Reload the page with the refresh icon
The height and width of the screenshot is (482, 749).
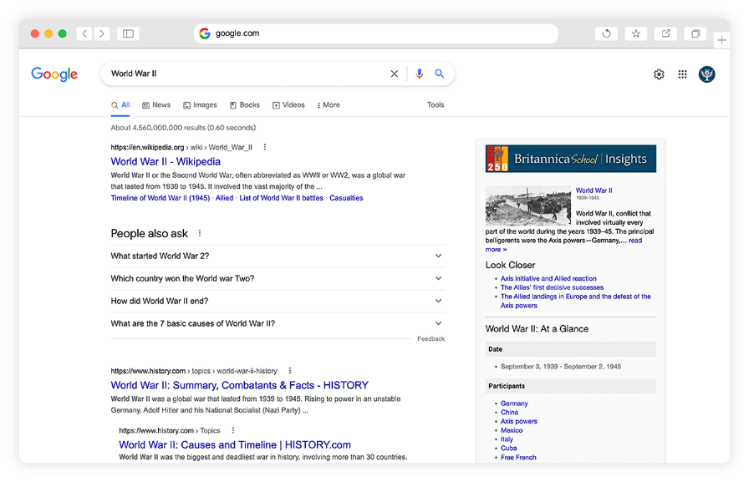tap(606, 33)
